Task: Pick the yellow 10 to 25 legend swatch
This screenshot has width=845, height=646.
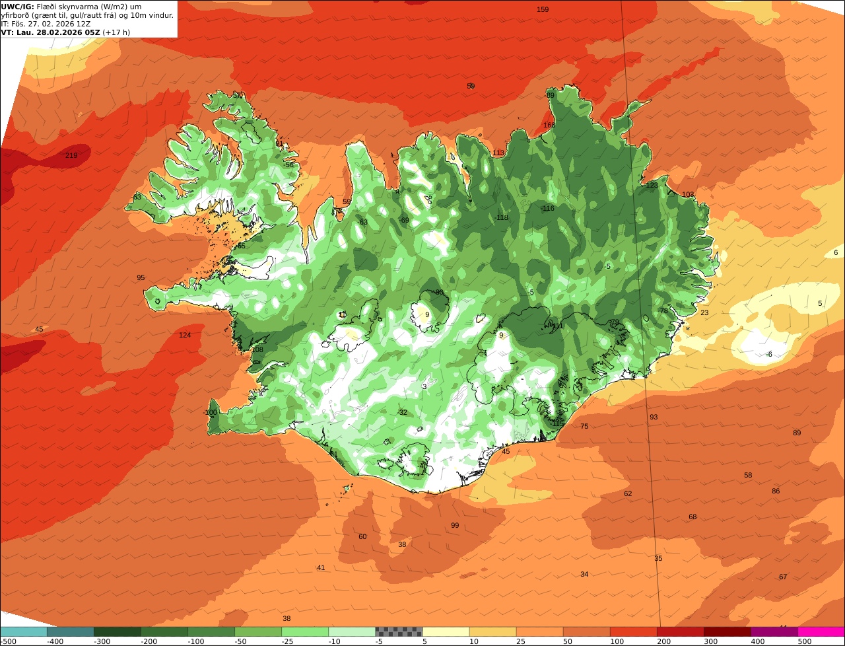Action: pos(492,631)
